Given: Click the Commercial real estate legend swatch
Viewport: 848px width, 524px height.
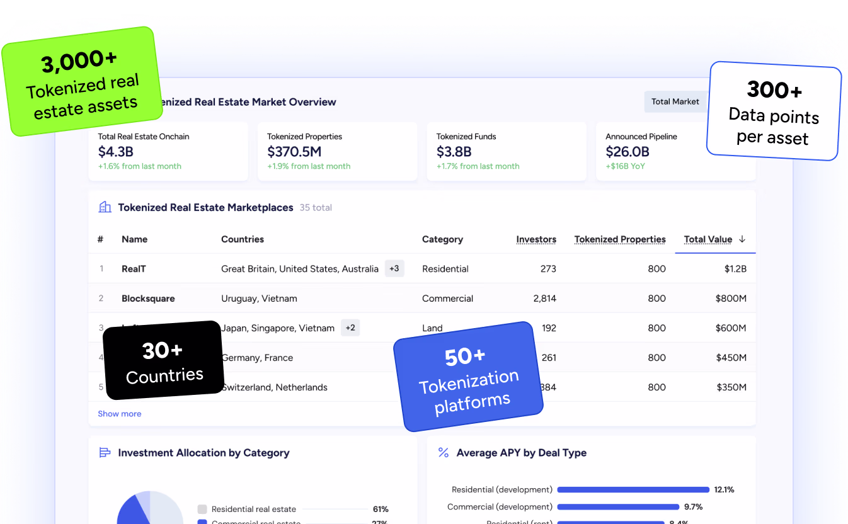Looking at the screenshot, I should 202,523.
